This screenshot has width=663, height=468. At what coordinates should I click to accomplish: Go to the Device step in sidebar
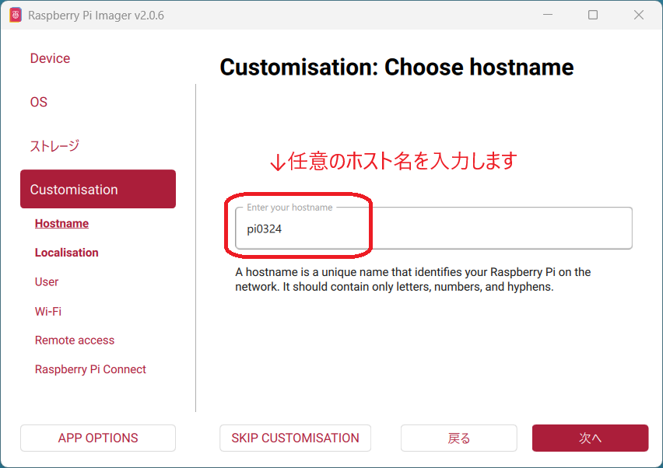[x=50, y=58]
